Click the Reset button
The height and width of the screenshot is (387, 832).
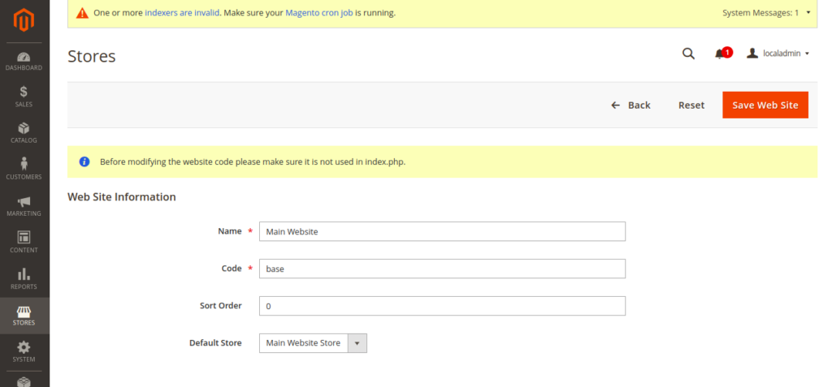click(691, 105)
